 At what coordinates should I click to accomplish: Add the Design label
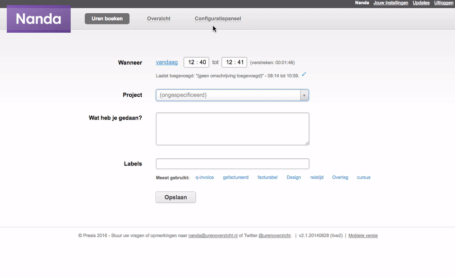[294, 177]
